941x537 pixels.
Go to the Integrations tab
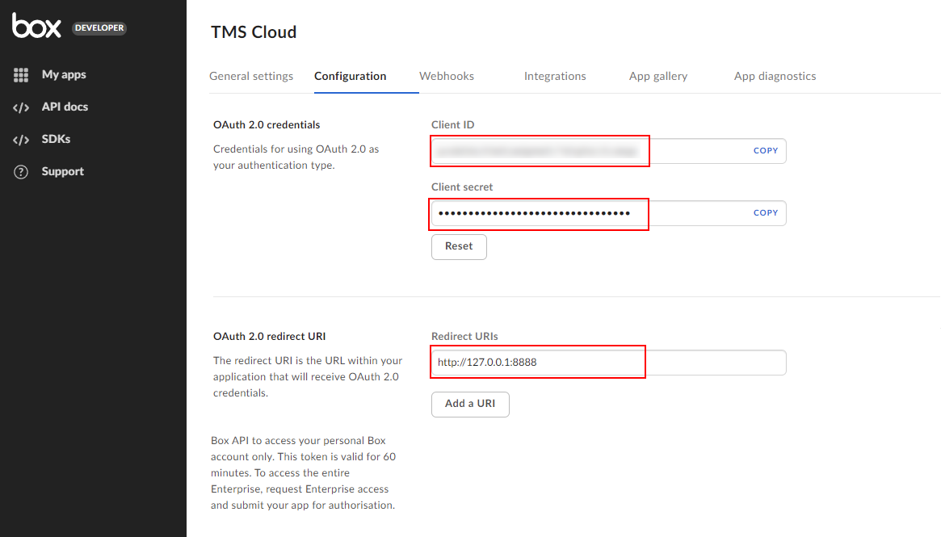(x=555, y=76)
